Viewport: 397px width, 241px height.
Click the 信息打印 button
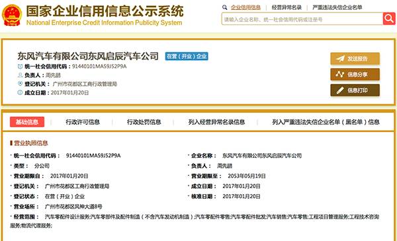pos(355,90)
